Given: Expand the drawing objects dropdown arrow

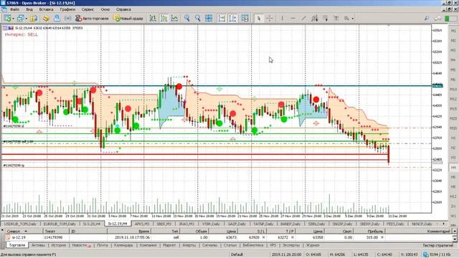Looking at the screenshot, I should [352, 19].
